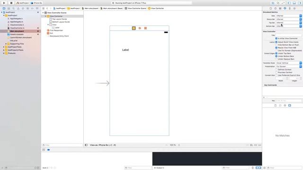Open the File inspector tab
Viewport: 303px width, 170px height.
point(270,8)
